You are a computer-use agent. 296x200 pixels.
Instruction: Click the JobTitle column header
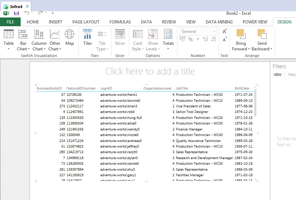(182, 88)
